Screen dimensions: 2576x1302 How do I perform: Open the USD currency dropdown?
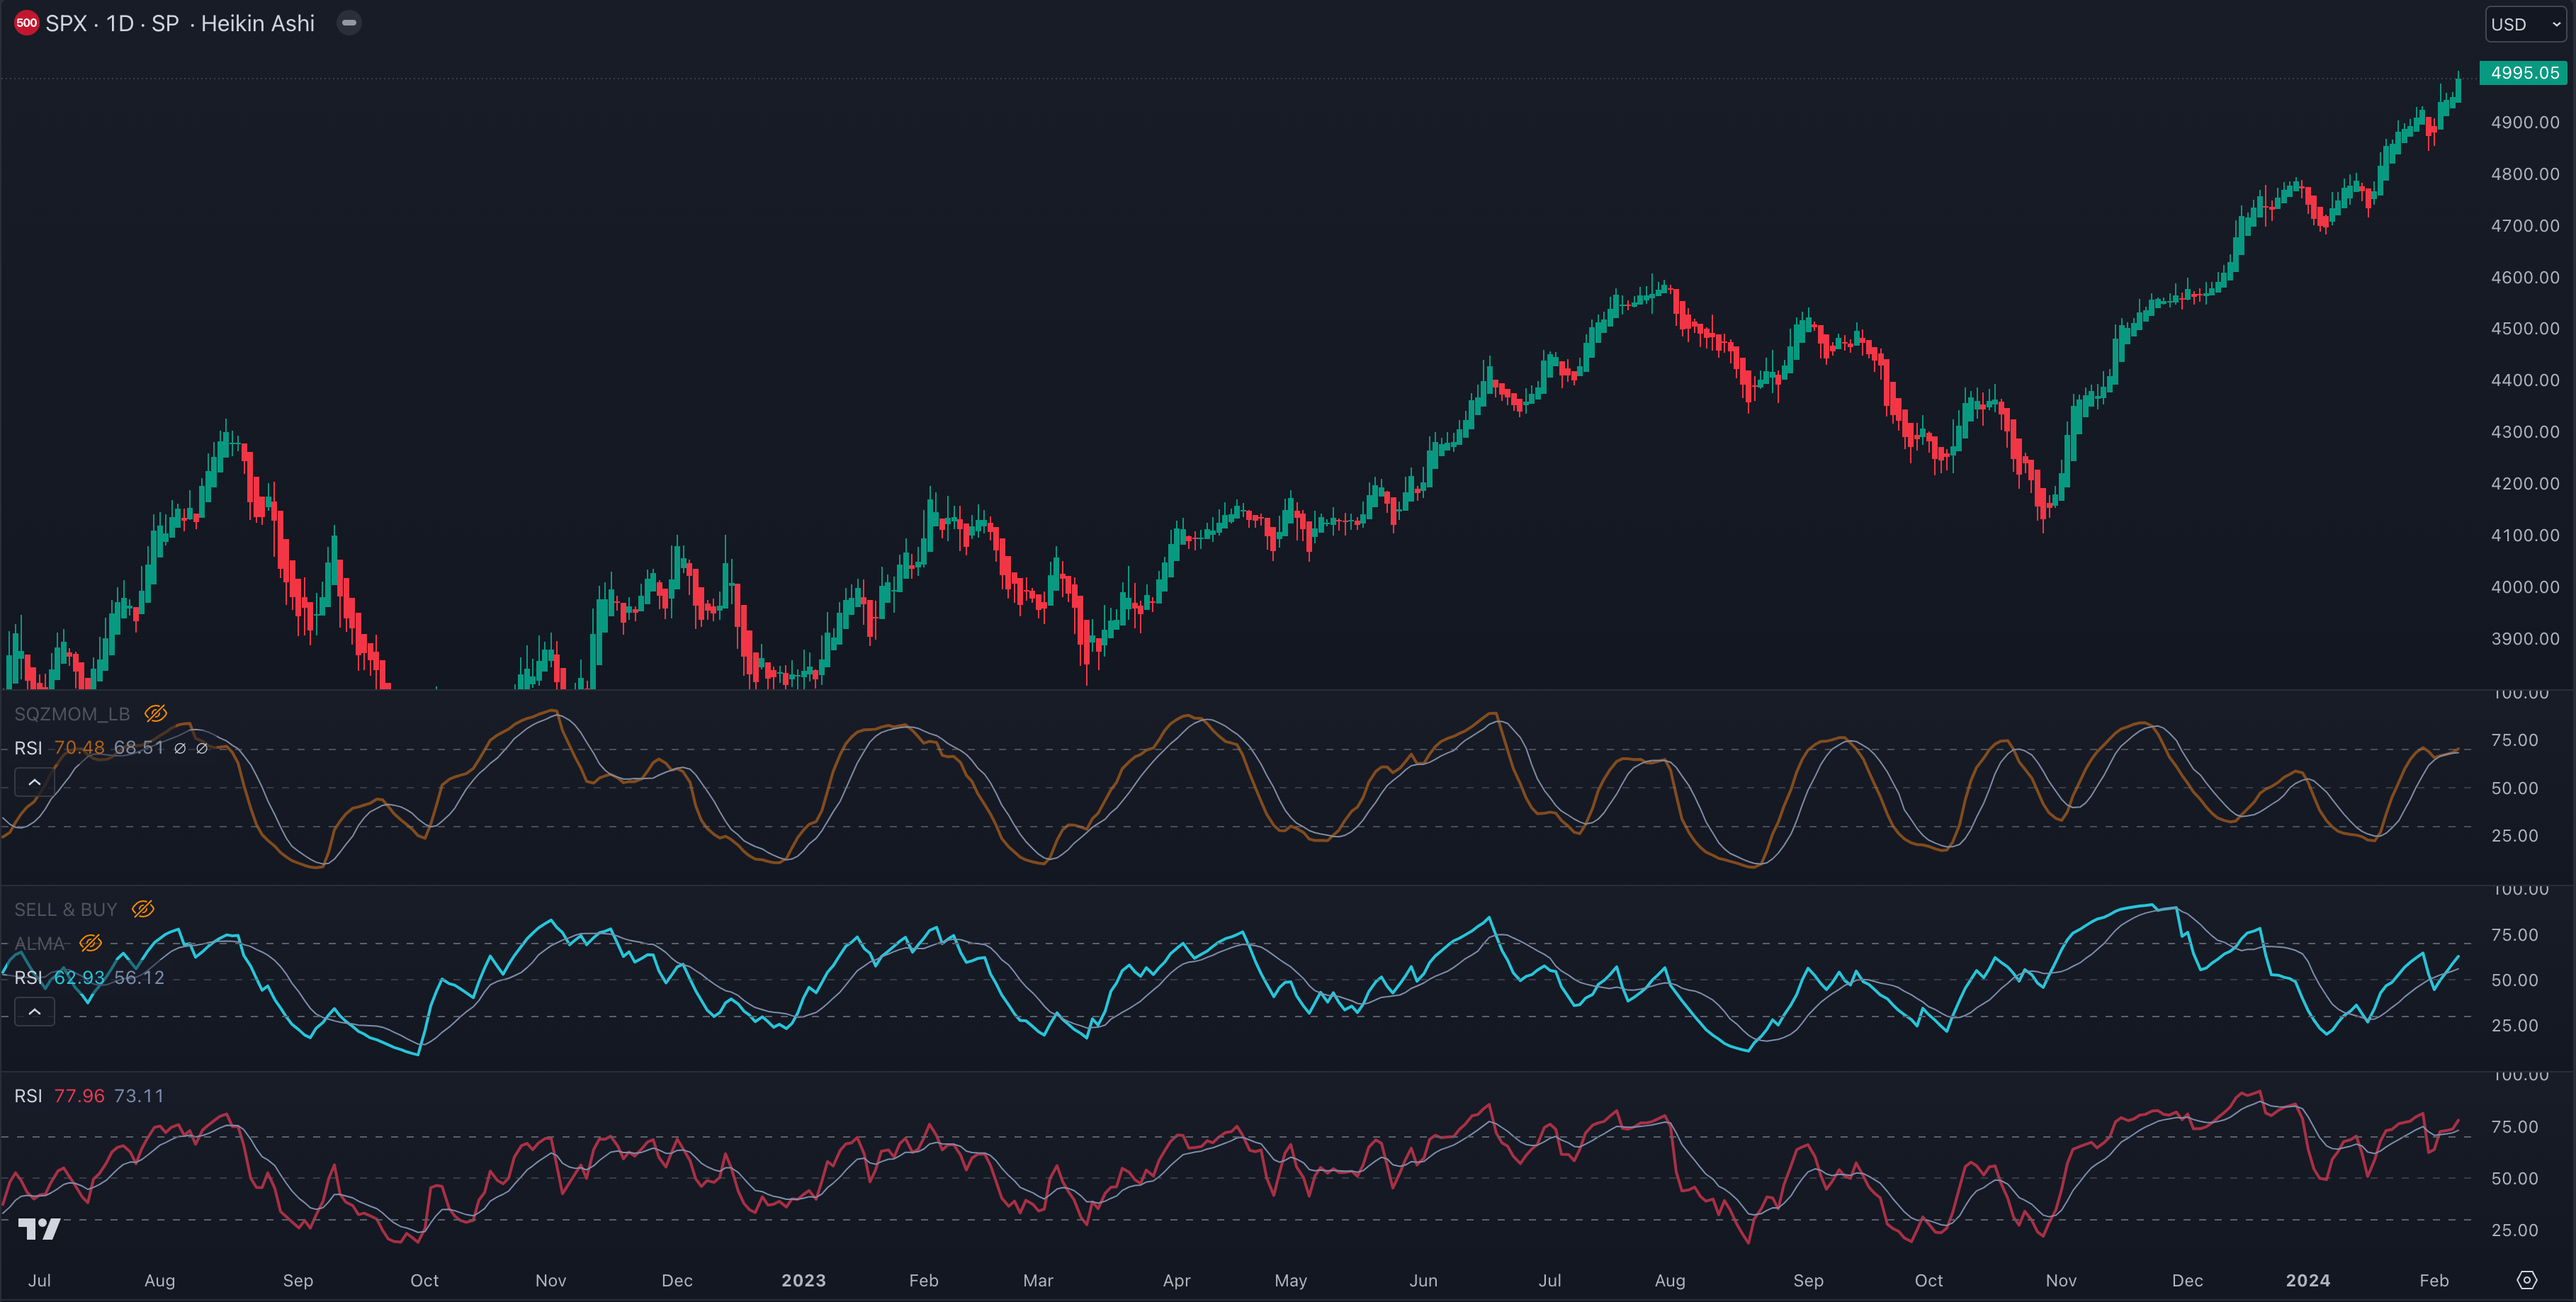pyautogui.click(x=2525, y=24)
